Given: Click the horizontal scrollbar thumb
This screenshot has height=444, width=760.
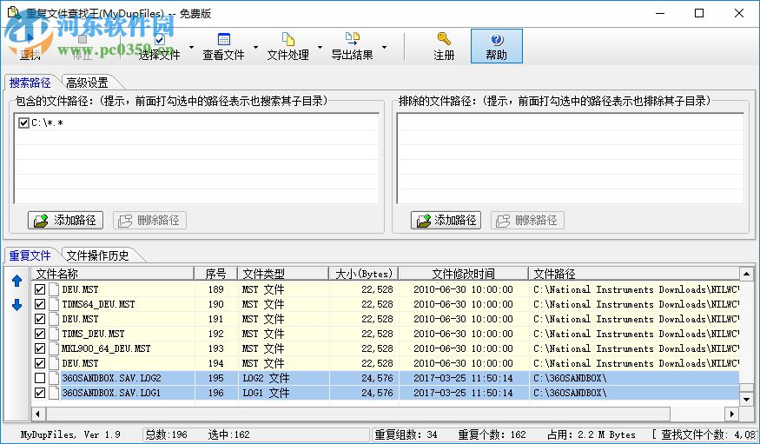Looking at the screenshot, I should (x=358, y=414).
